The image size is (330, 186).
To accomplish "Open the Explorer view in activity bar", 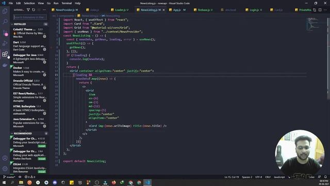I will [5, 11].
